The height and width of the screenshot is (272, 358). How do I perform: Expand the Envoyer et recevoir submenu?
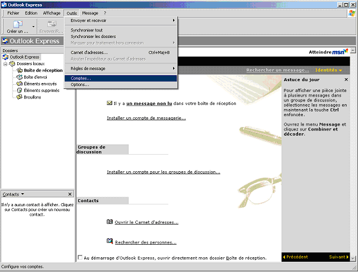coord(121,21)
